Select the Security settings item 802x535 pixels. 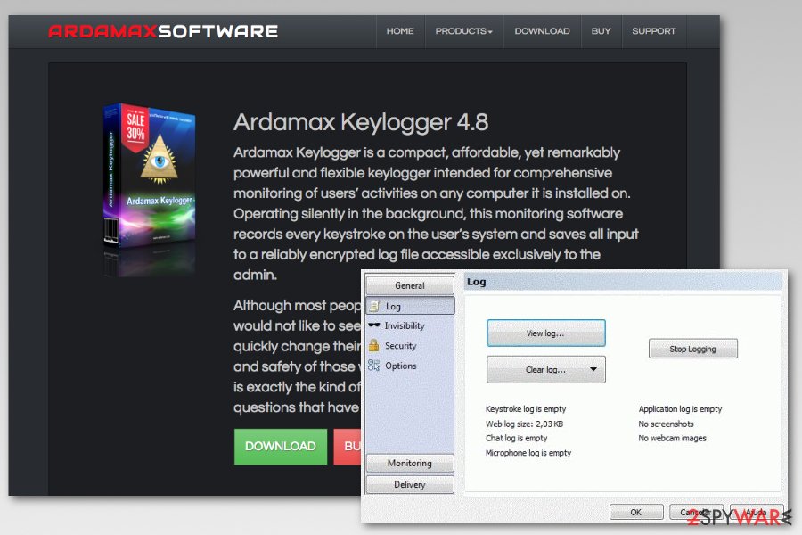pyautogui.click(x=400, y=346)
